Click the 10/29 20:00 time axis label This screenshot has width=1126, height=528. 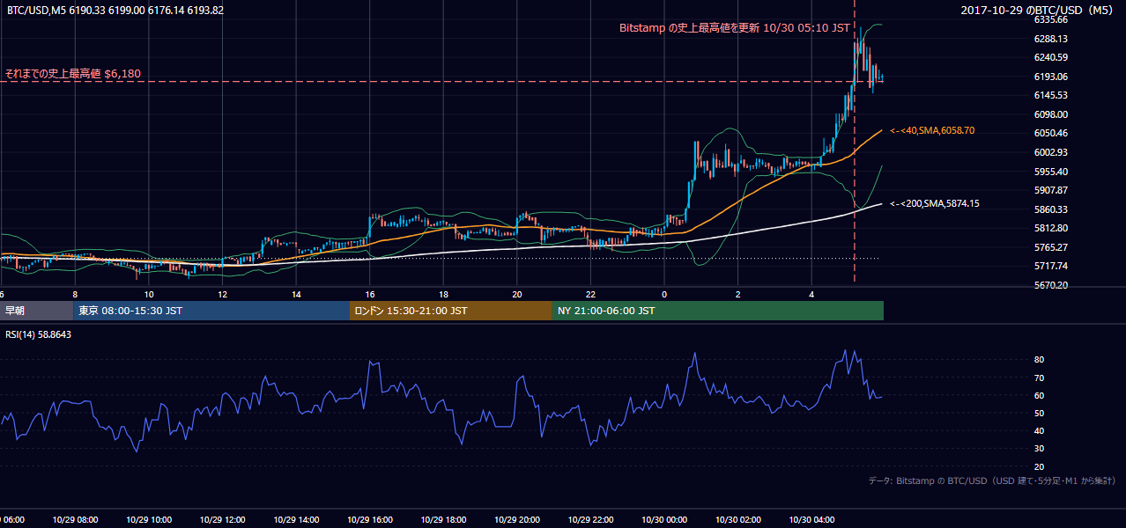coord(517,520)
